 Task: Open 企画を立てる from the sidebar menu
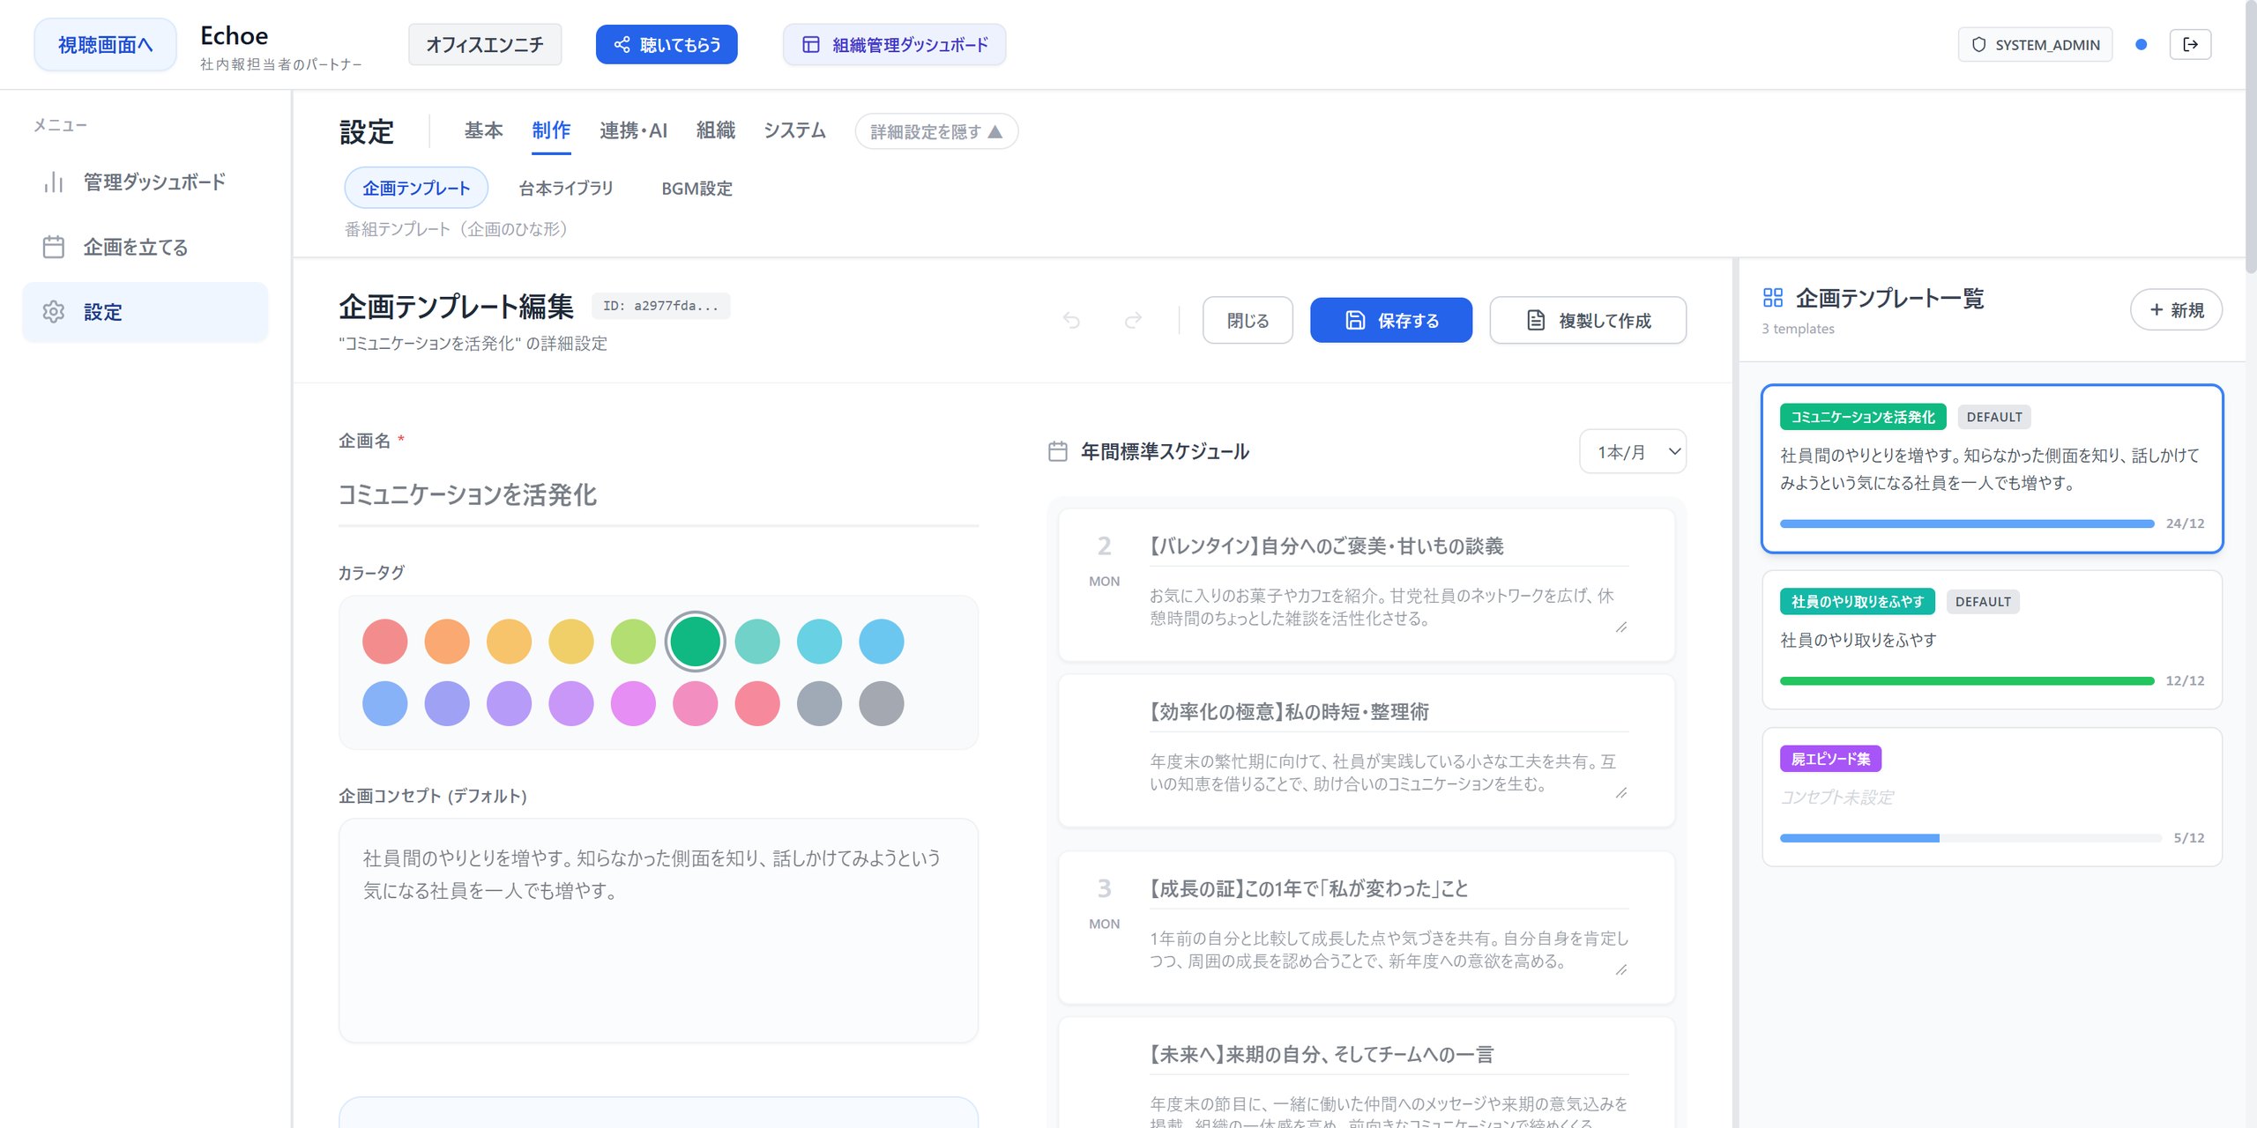145,247
